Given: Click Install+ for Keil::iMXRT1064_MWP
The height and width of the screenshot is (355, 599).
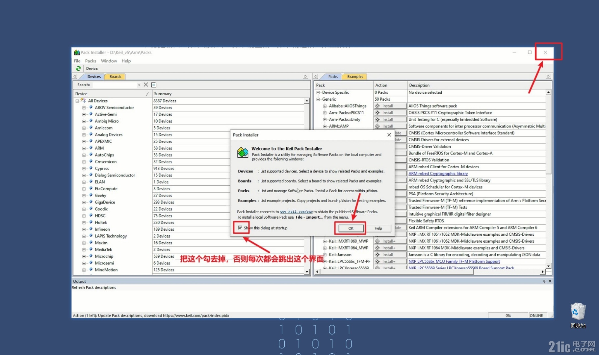Looking at the screenshot, I should tap(390, 248).
